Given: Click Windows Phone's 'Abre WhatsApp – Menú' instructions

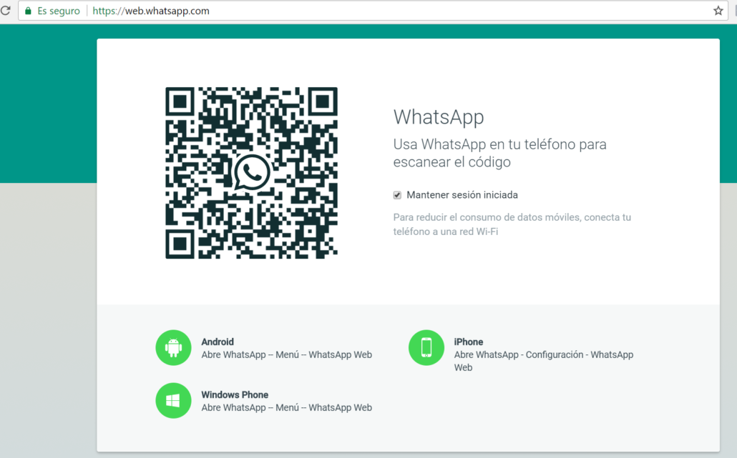Looking at the screenshot, I should (x=287, y=408).
